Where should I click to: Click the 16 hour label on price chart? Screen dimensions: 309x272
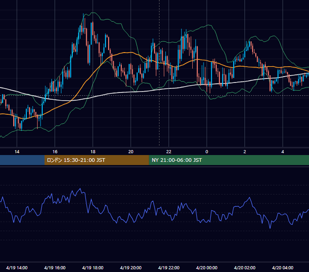55,152
